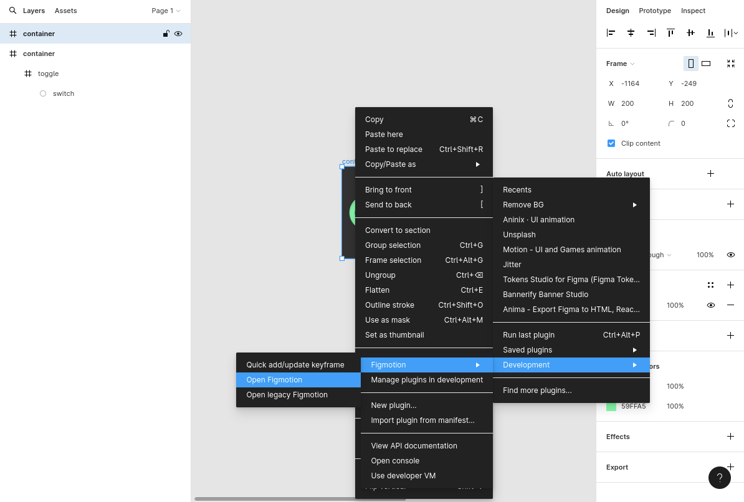Select Use as mask

click(424, 320)
